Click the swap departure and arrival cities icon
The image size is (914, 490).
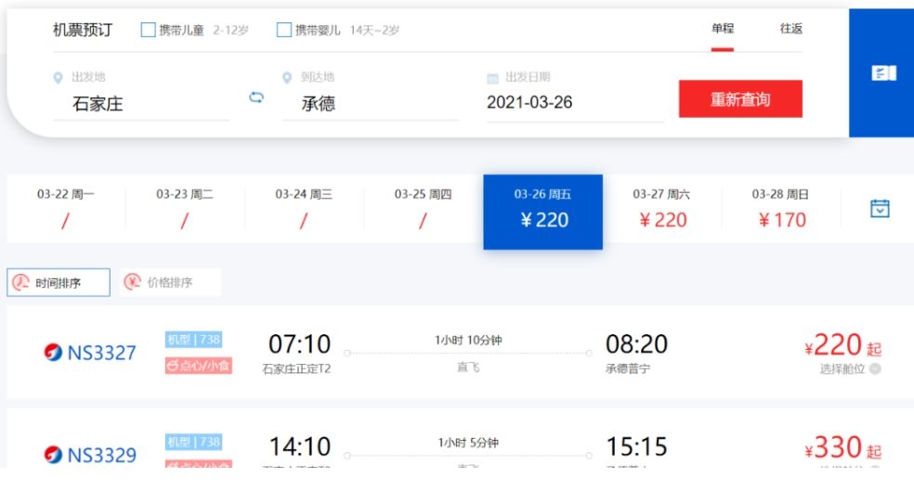tap(256, 97)
